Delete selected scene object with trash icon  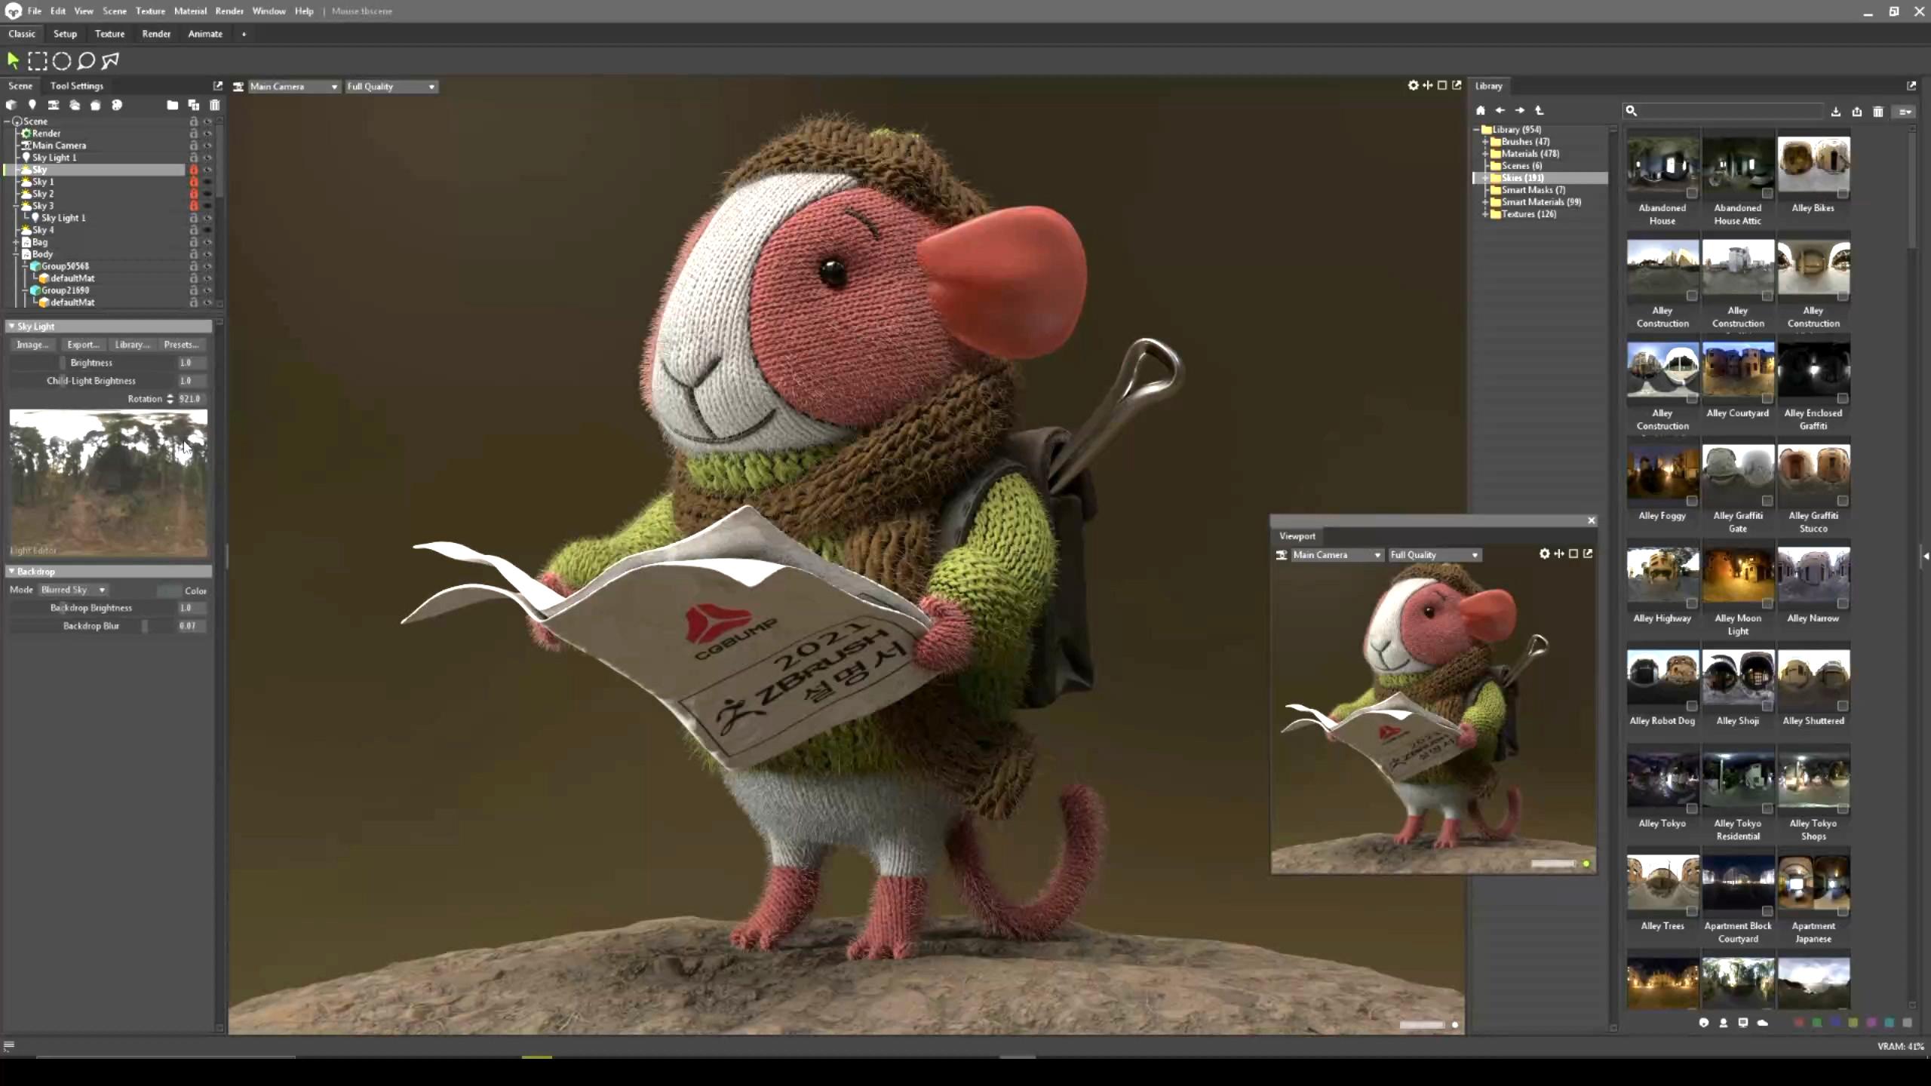[215, 106]
